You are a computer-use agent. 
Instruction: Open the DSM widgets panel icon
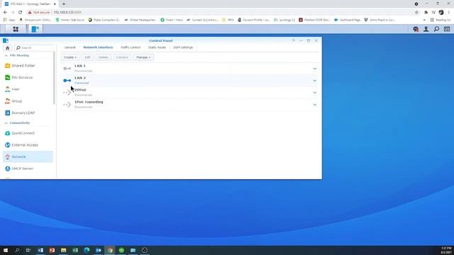click(x=447, y=29)
